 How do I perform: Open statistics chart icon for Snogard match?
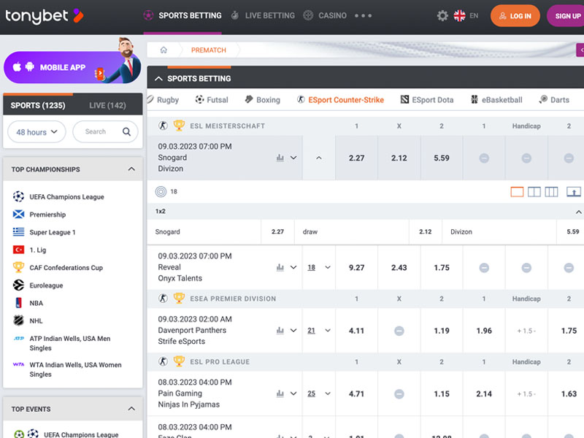click(x=280, y=158)
